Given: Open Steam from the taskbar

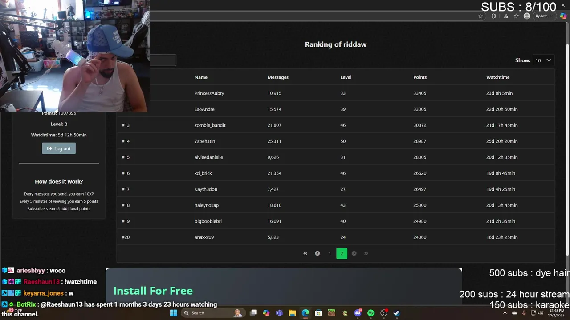Looking at the screenshot, I should point(397,313).
